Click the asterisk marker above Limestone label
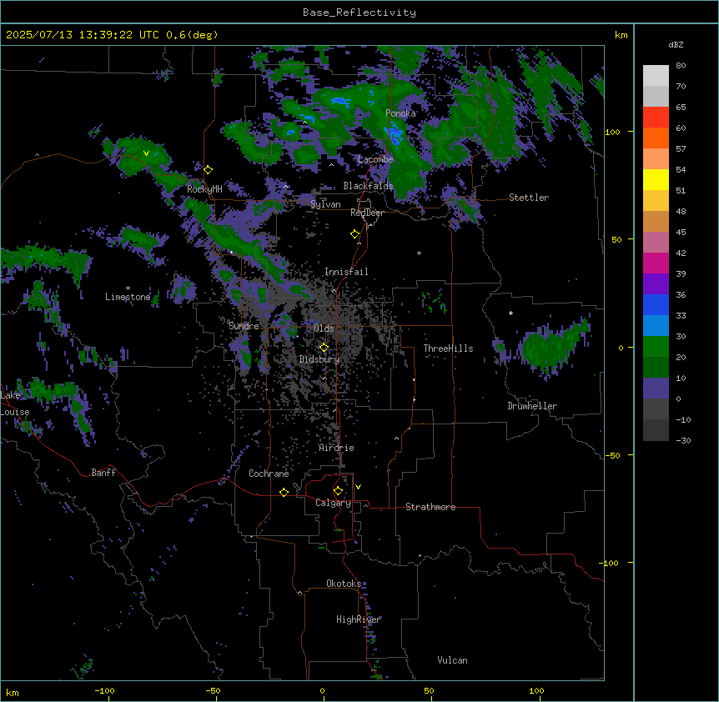The width and height of the screenshot is (719, 702). pyautogui.click(x=128, y=288)
